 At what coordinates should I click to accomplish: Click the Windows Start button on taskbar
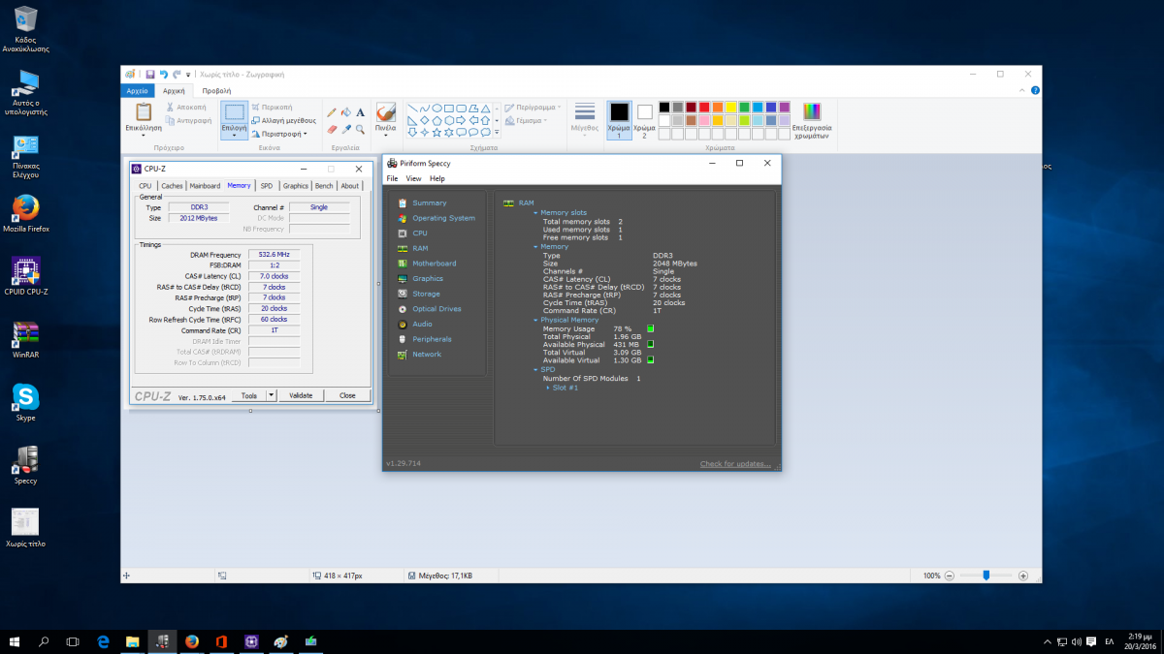[16, 641]
